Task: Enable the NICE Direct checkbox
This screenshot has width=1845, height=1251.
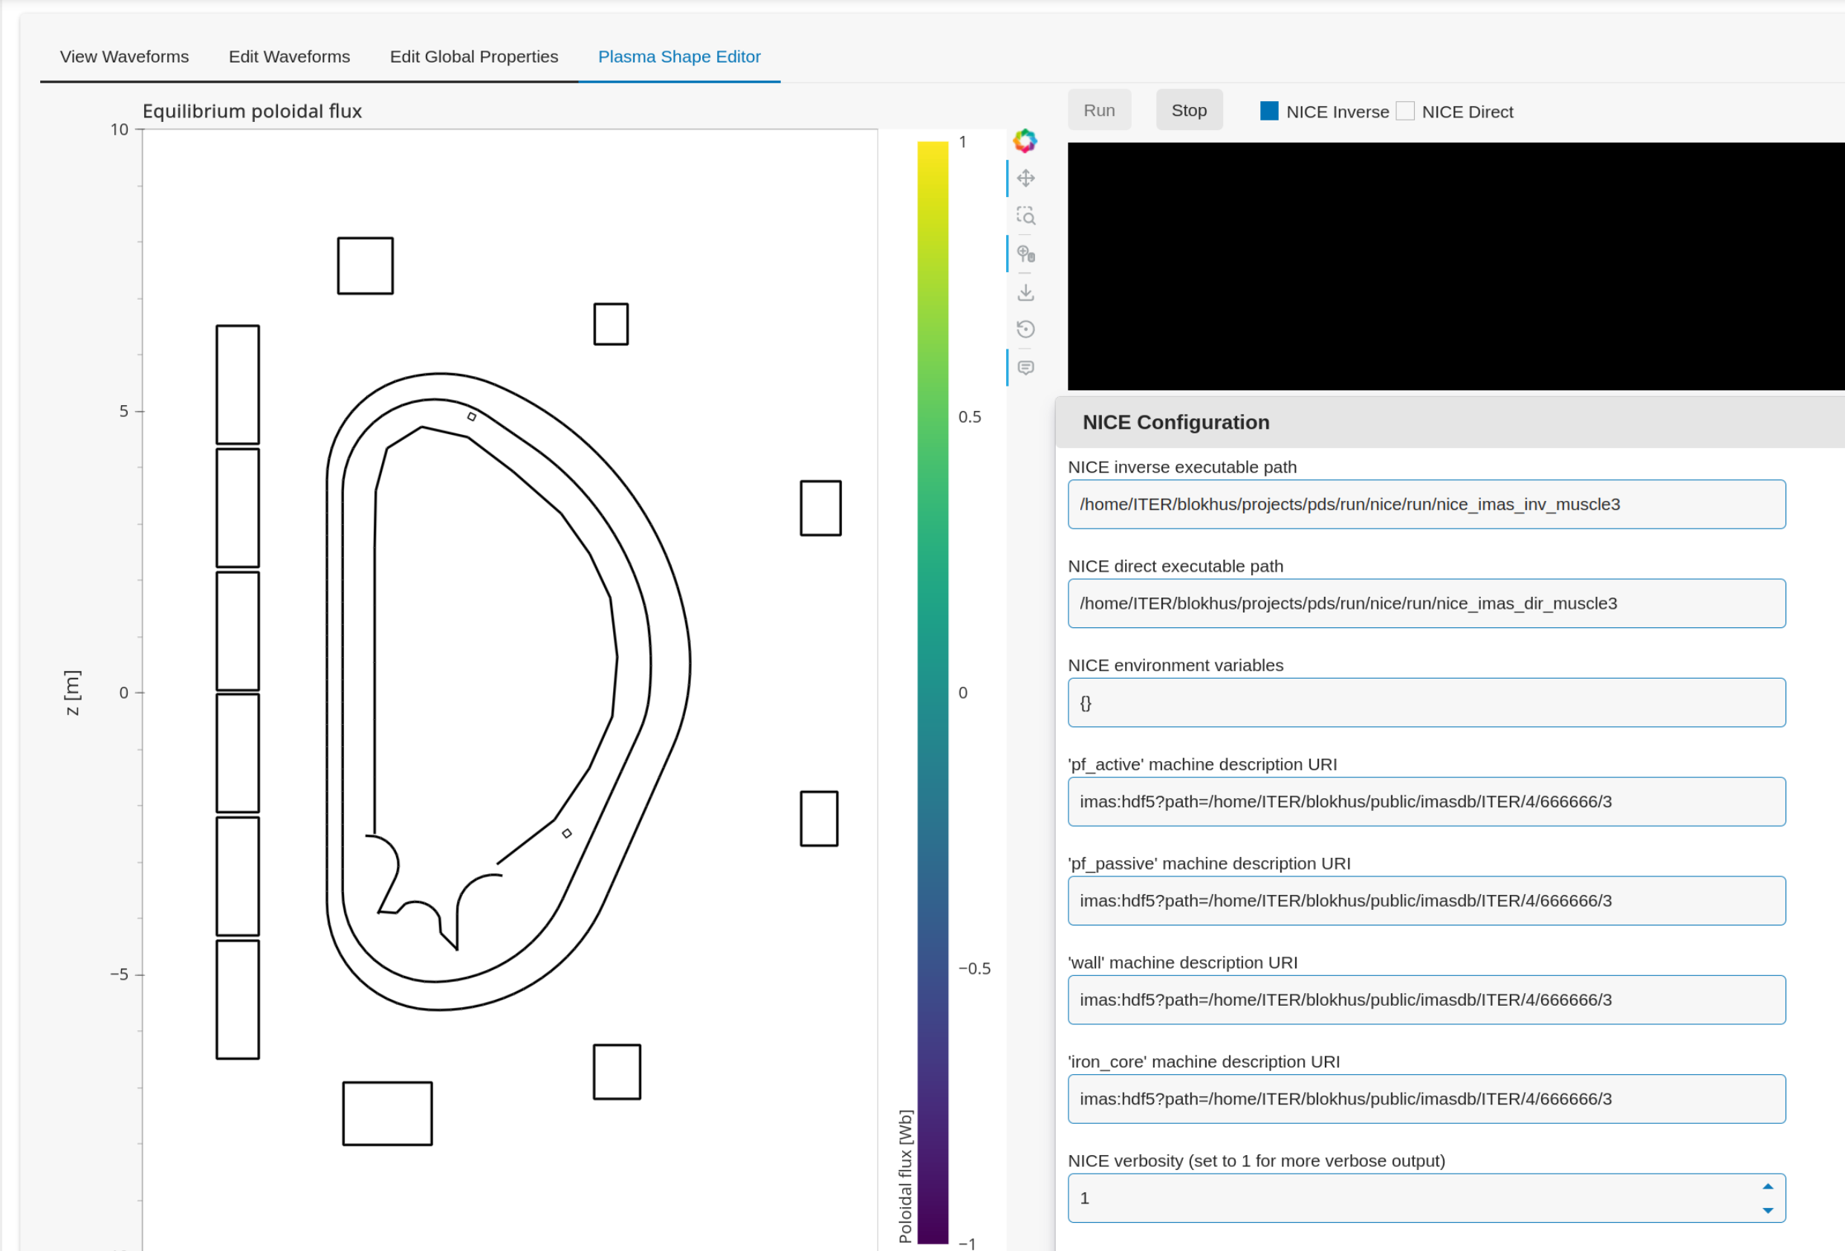Action: click(1405, 111)
